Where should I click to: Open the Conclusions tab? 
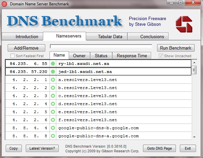tap(148, 36)
